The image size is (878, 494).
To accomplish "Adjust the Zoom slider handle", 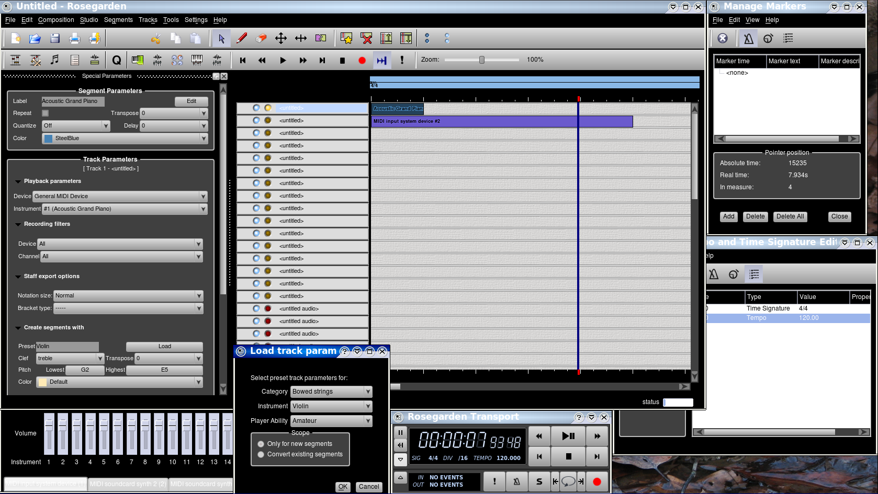I will pyautogui.click(x=482, y=60).
